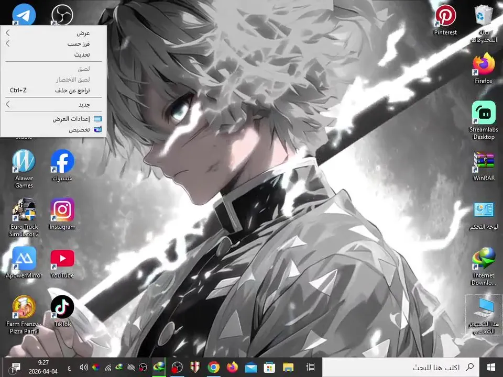Switch to Internet Download Manager in the taskbar
The width and height of the screenshot is (503, 377).
click(x=158, y=368)
